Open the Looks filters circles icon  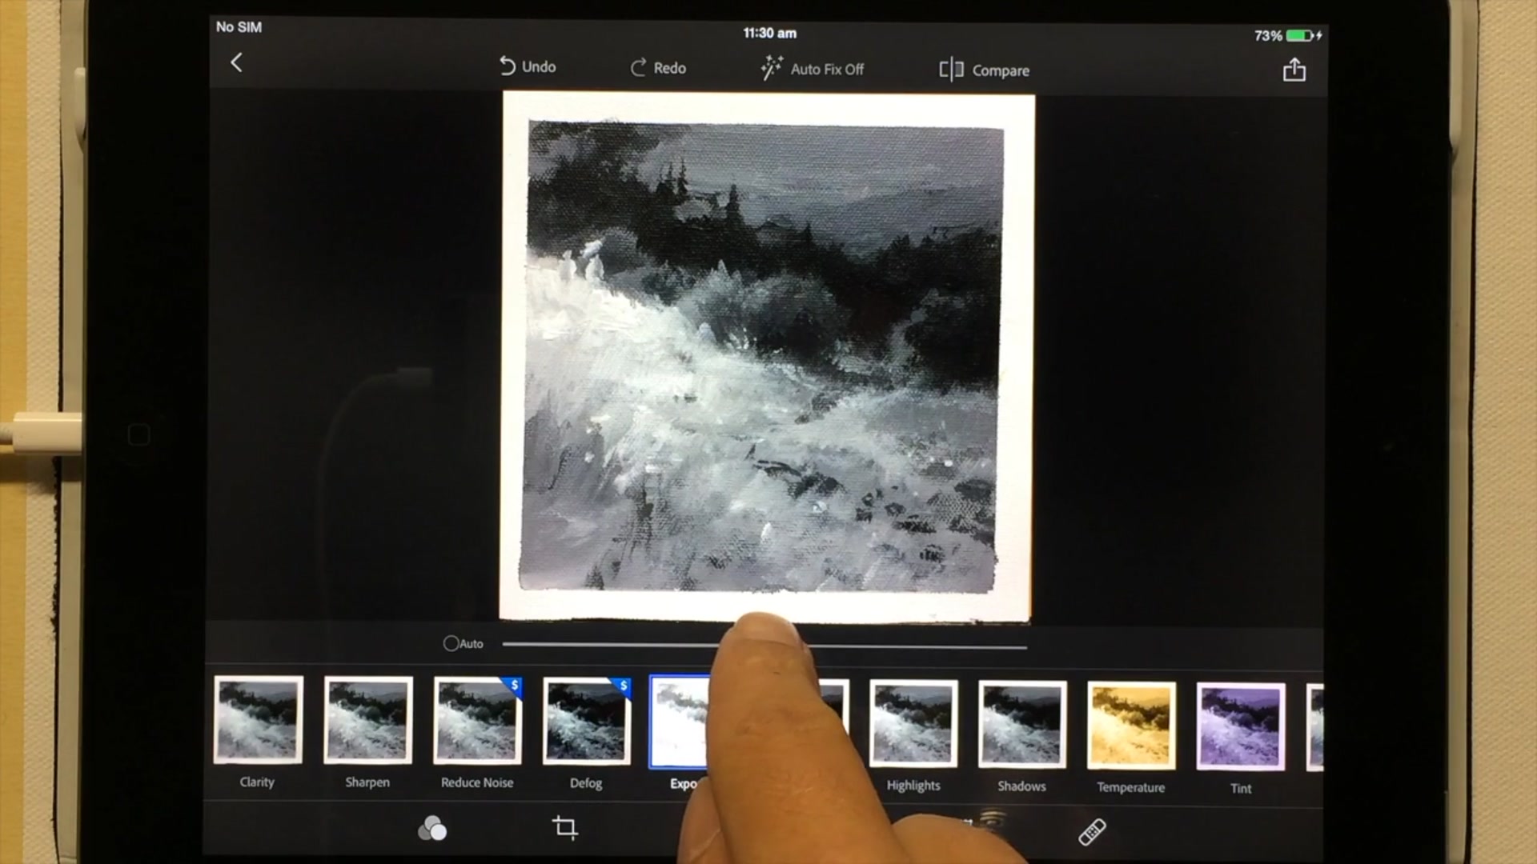click(432, 828)
